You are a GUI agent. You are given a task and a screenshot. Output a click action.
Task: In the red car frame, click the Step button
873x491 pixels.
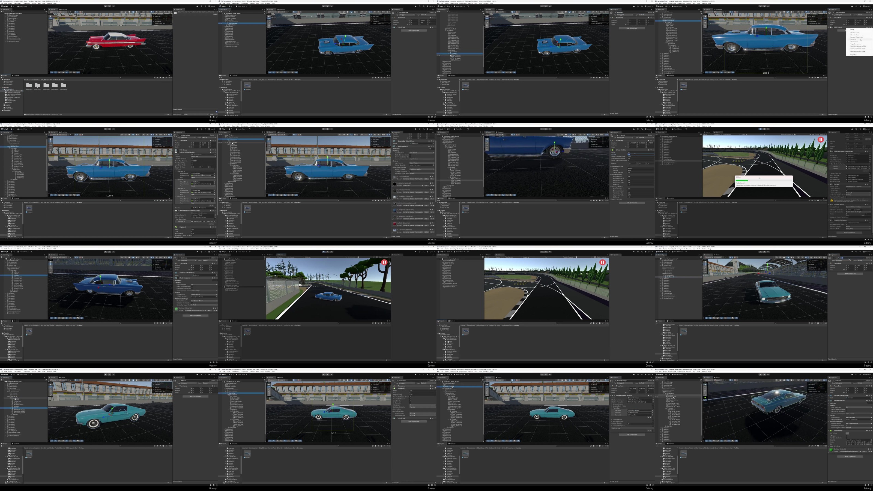(113, 6)
